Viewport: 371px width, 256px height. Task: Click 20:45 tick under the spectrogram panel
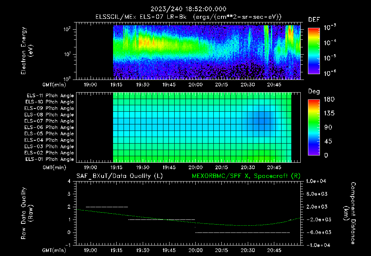274,85
